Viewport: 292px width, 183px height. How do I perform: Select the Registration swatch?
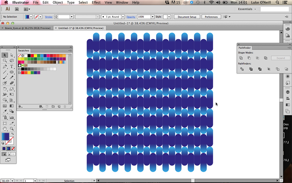23,56
